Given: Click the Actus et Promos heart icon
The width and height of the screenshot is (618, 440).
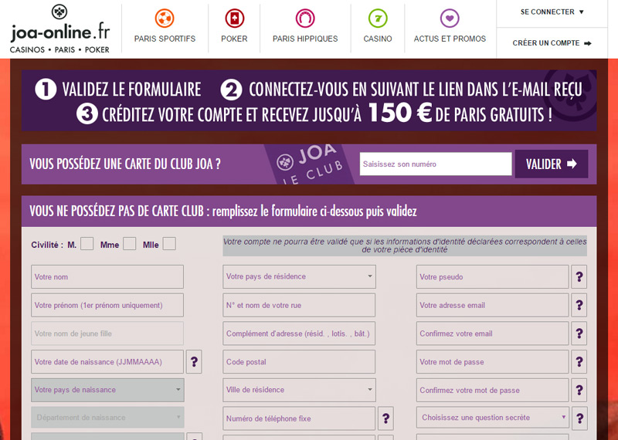Looking at the screenshot, I should pyautogui.click(x=450, y=18).
